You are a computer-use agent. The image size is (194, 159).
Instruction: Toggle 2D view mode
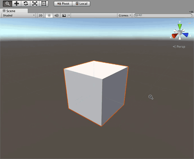pos(41,15)
